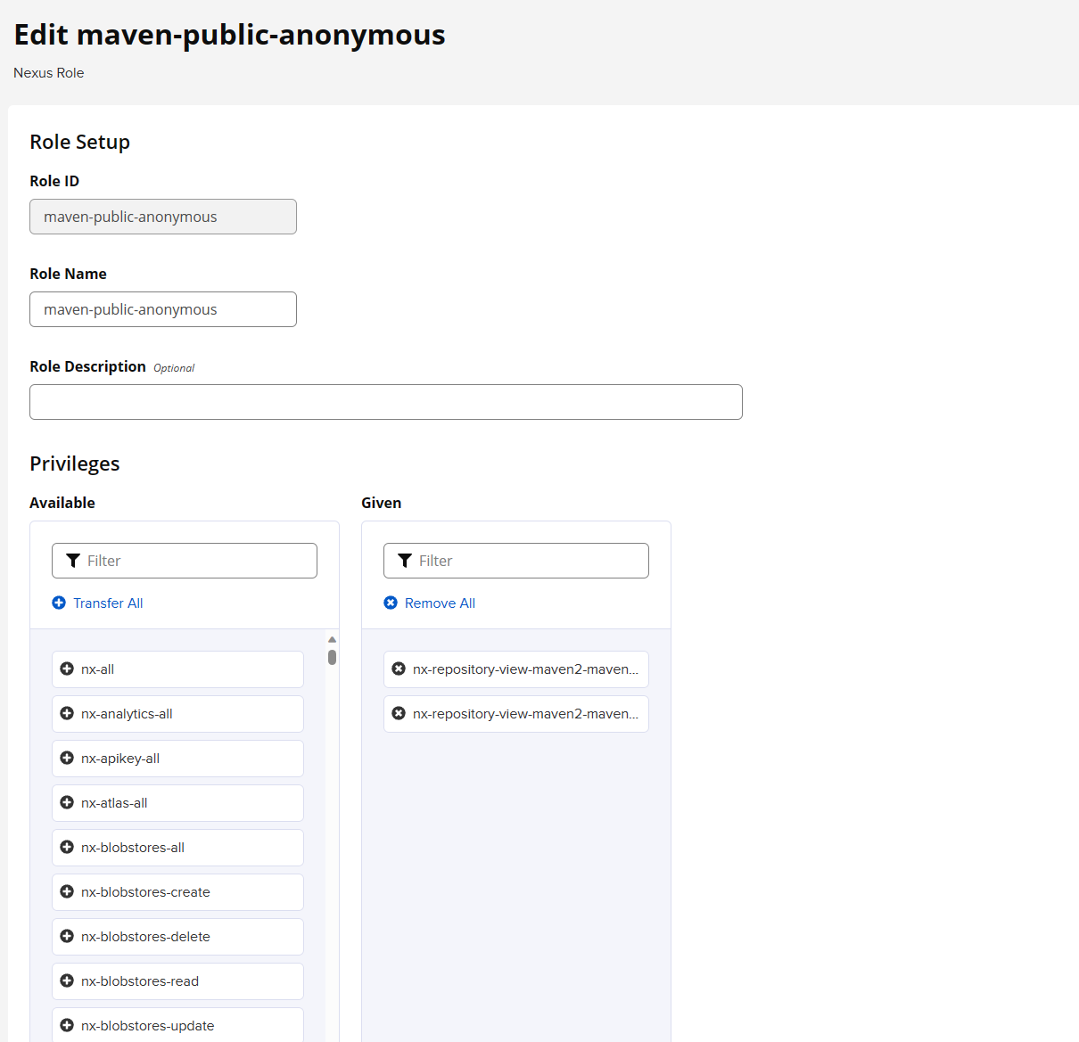Select the nx-atlas-all privilege label
The height and width of the screenshot is (1042, 1079).
coord(114,803)
